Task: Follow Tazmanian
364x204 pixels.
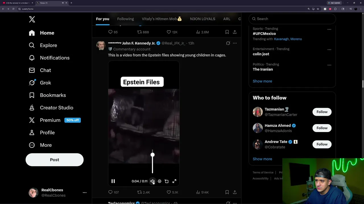Action: [x=322, y=112]
